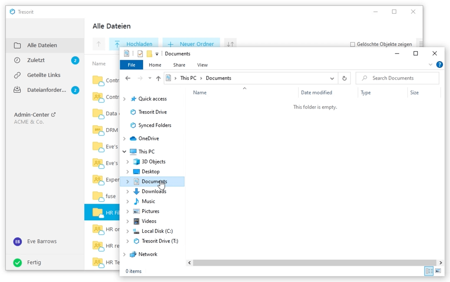Screen dimensions: 450x282
Task: Select Tresorit Drive (T:) in navigation pane
Action: click(x=160, y=241)
